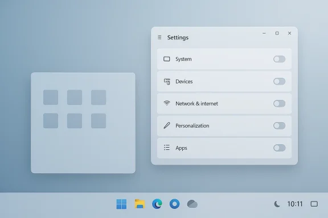The image size is (328, 218).
Task: Maximize the Settings window
Action: coord(277,33)
